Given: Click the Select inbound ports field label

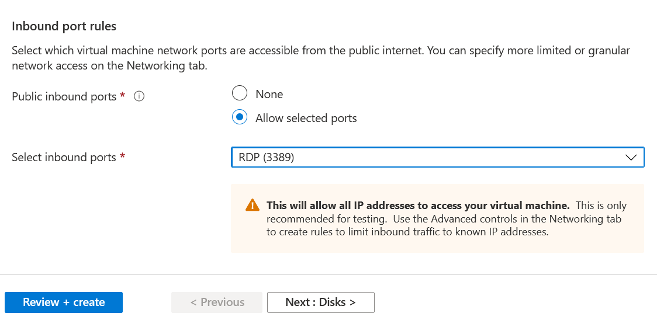Looking at the screenshot, I should (64, 157).
